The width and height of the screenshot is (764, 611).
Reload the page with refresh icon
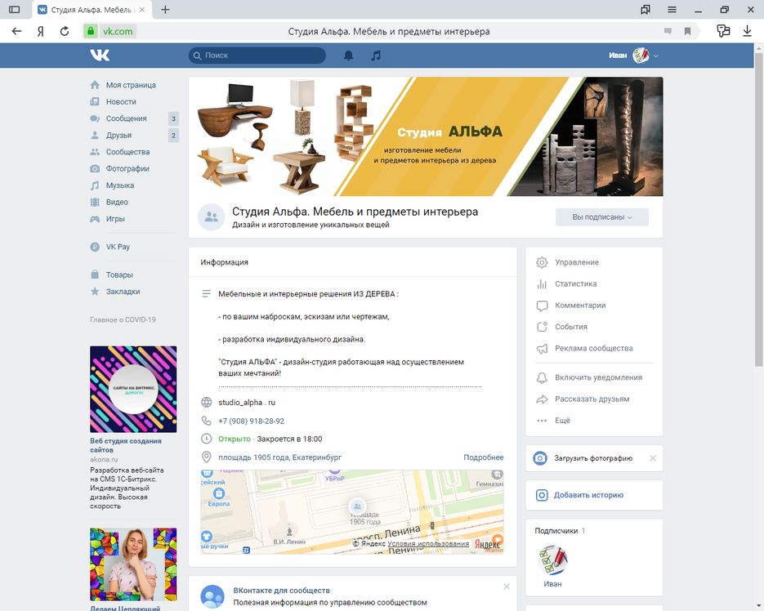(65, 31)
